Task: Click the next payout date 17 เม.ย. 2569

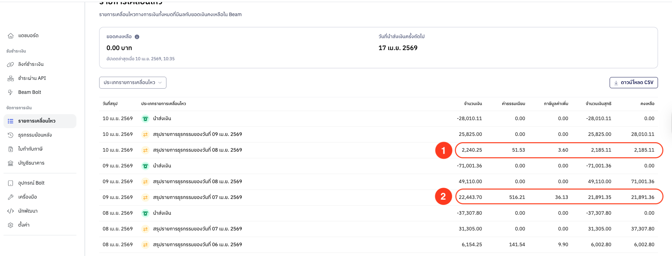Action: [398, 48]
